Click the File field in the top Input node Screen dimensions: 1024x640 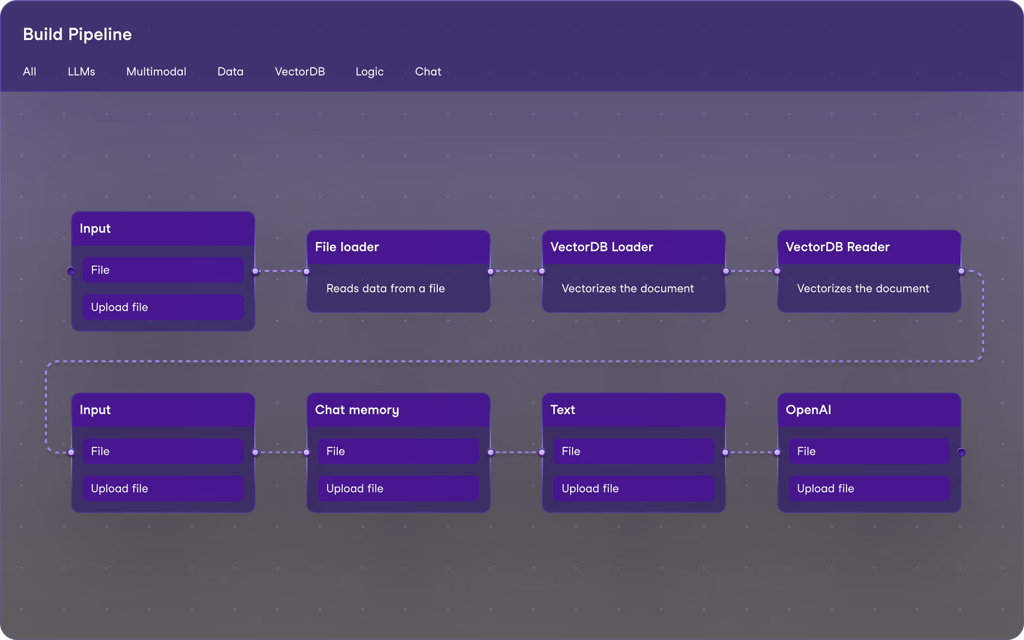pos(163,270)
